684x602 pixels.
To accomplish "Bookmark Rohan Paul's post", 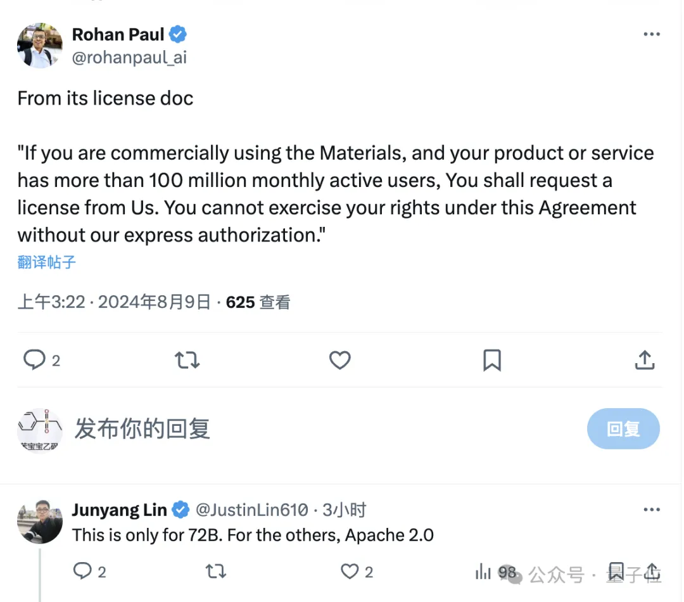I will pyautogui.click(x=492, y=360).
